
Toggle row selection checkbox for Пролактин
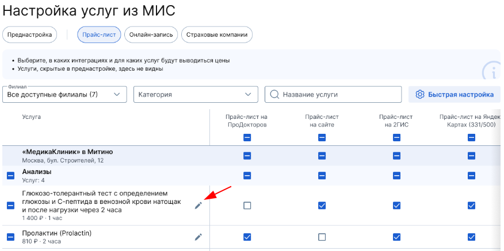point(10,237)
